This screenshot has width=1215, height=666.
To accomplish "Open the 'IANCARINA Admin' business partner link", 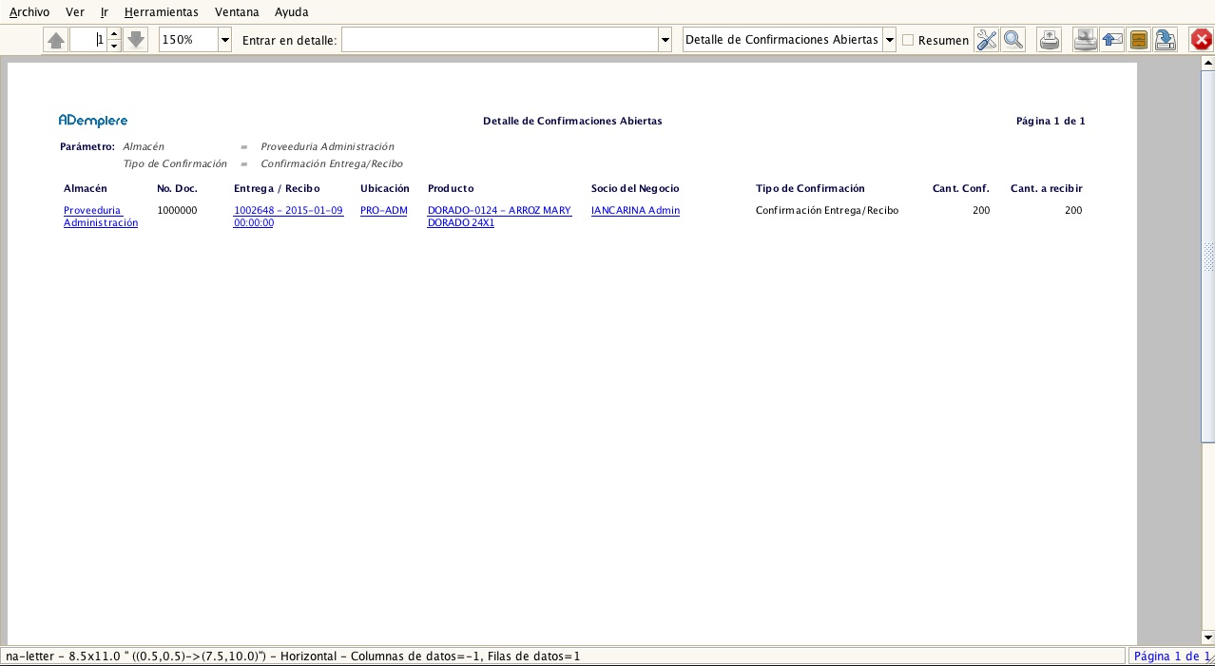I will (x=635, y=211).
